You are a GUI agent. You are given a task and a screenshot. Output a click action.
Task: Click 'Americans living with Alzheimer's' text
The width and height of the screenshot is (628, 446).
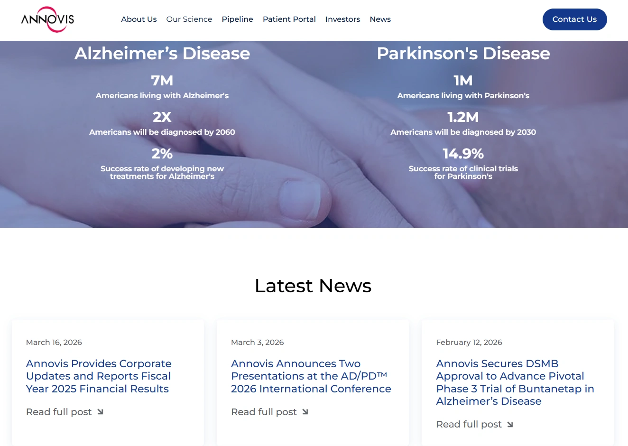pos(162,95)
